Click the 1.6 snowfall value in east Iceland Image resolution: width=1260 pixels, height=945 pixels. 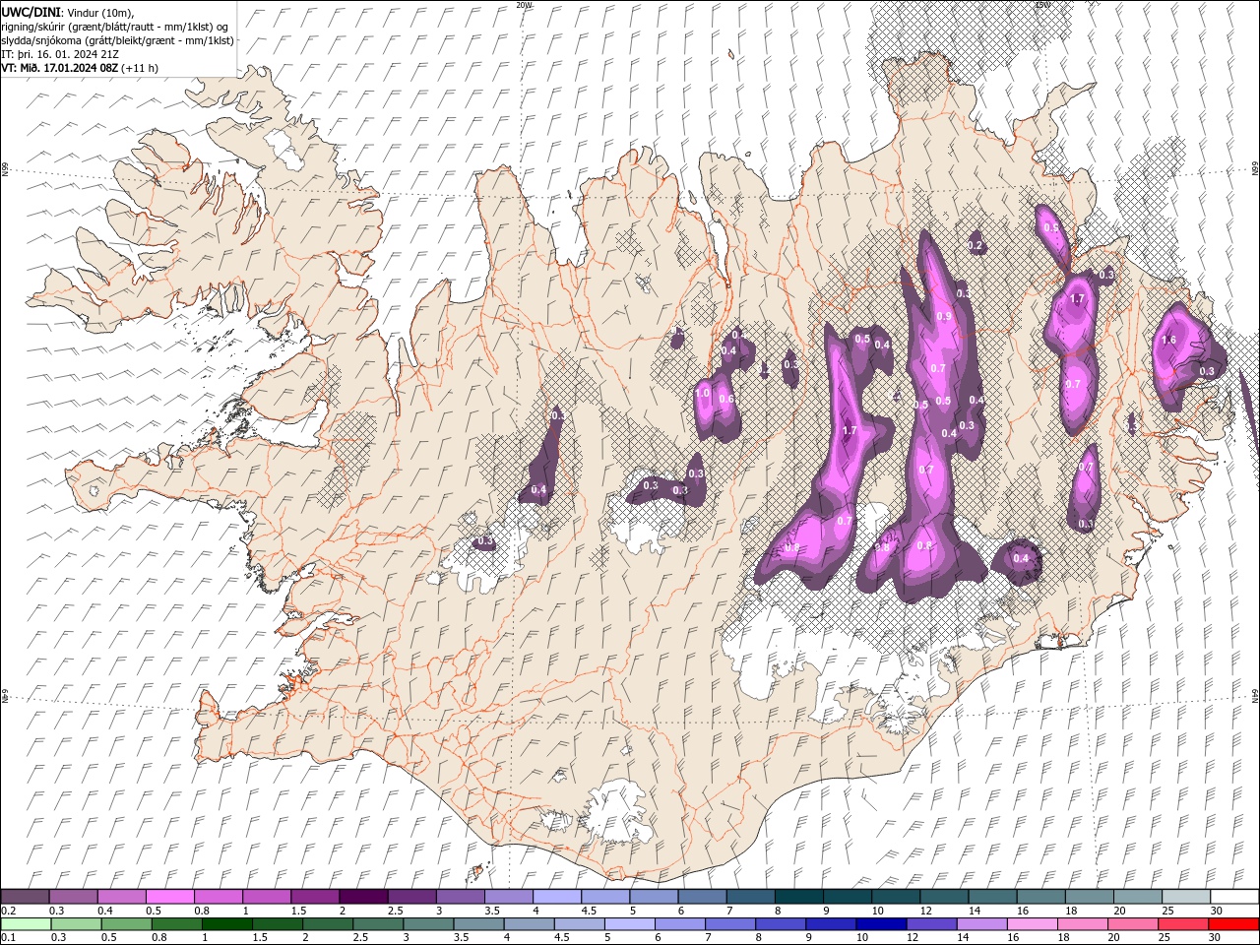(1169, 340)
